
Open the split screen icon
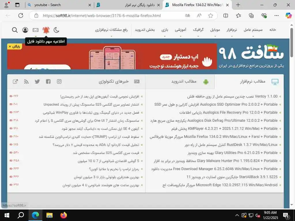point(226,16)
